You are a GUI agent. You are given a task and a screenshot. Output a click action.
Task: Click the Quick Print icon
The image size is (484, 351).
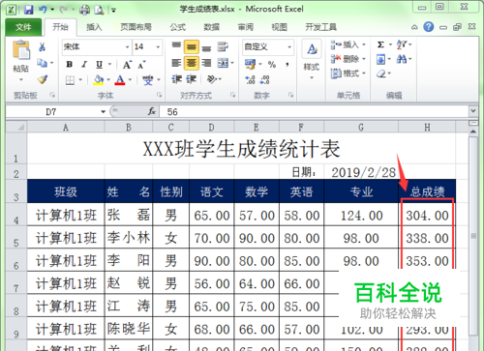point(84,10)
